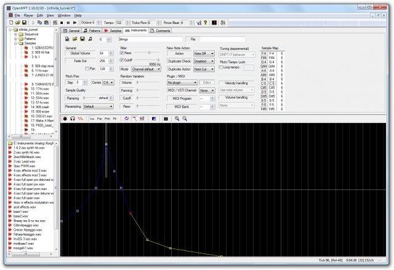
Task: Disable the Cutoff filter checkbox
Action: (x=121, y=60)
